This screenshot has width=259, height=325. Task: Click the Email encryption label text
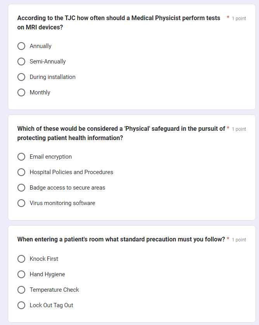51,157
